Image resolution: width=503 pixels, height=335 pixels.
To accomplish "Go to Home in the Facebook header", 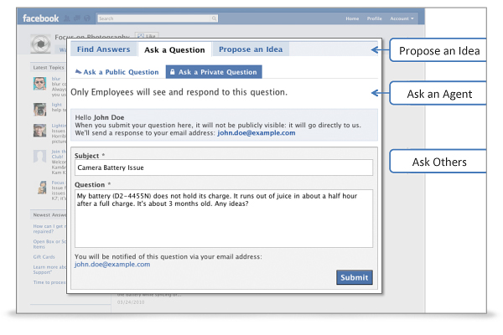I will pos(352,17).
